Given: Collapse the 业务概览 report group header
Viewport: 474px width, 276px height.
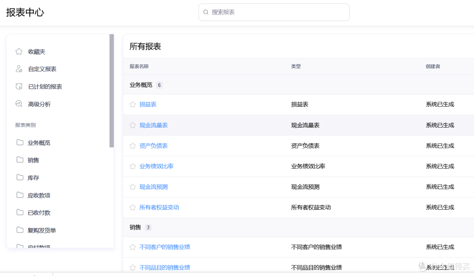Looking at the screenshot, I should pyautogui.click(x=141, y=85).
